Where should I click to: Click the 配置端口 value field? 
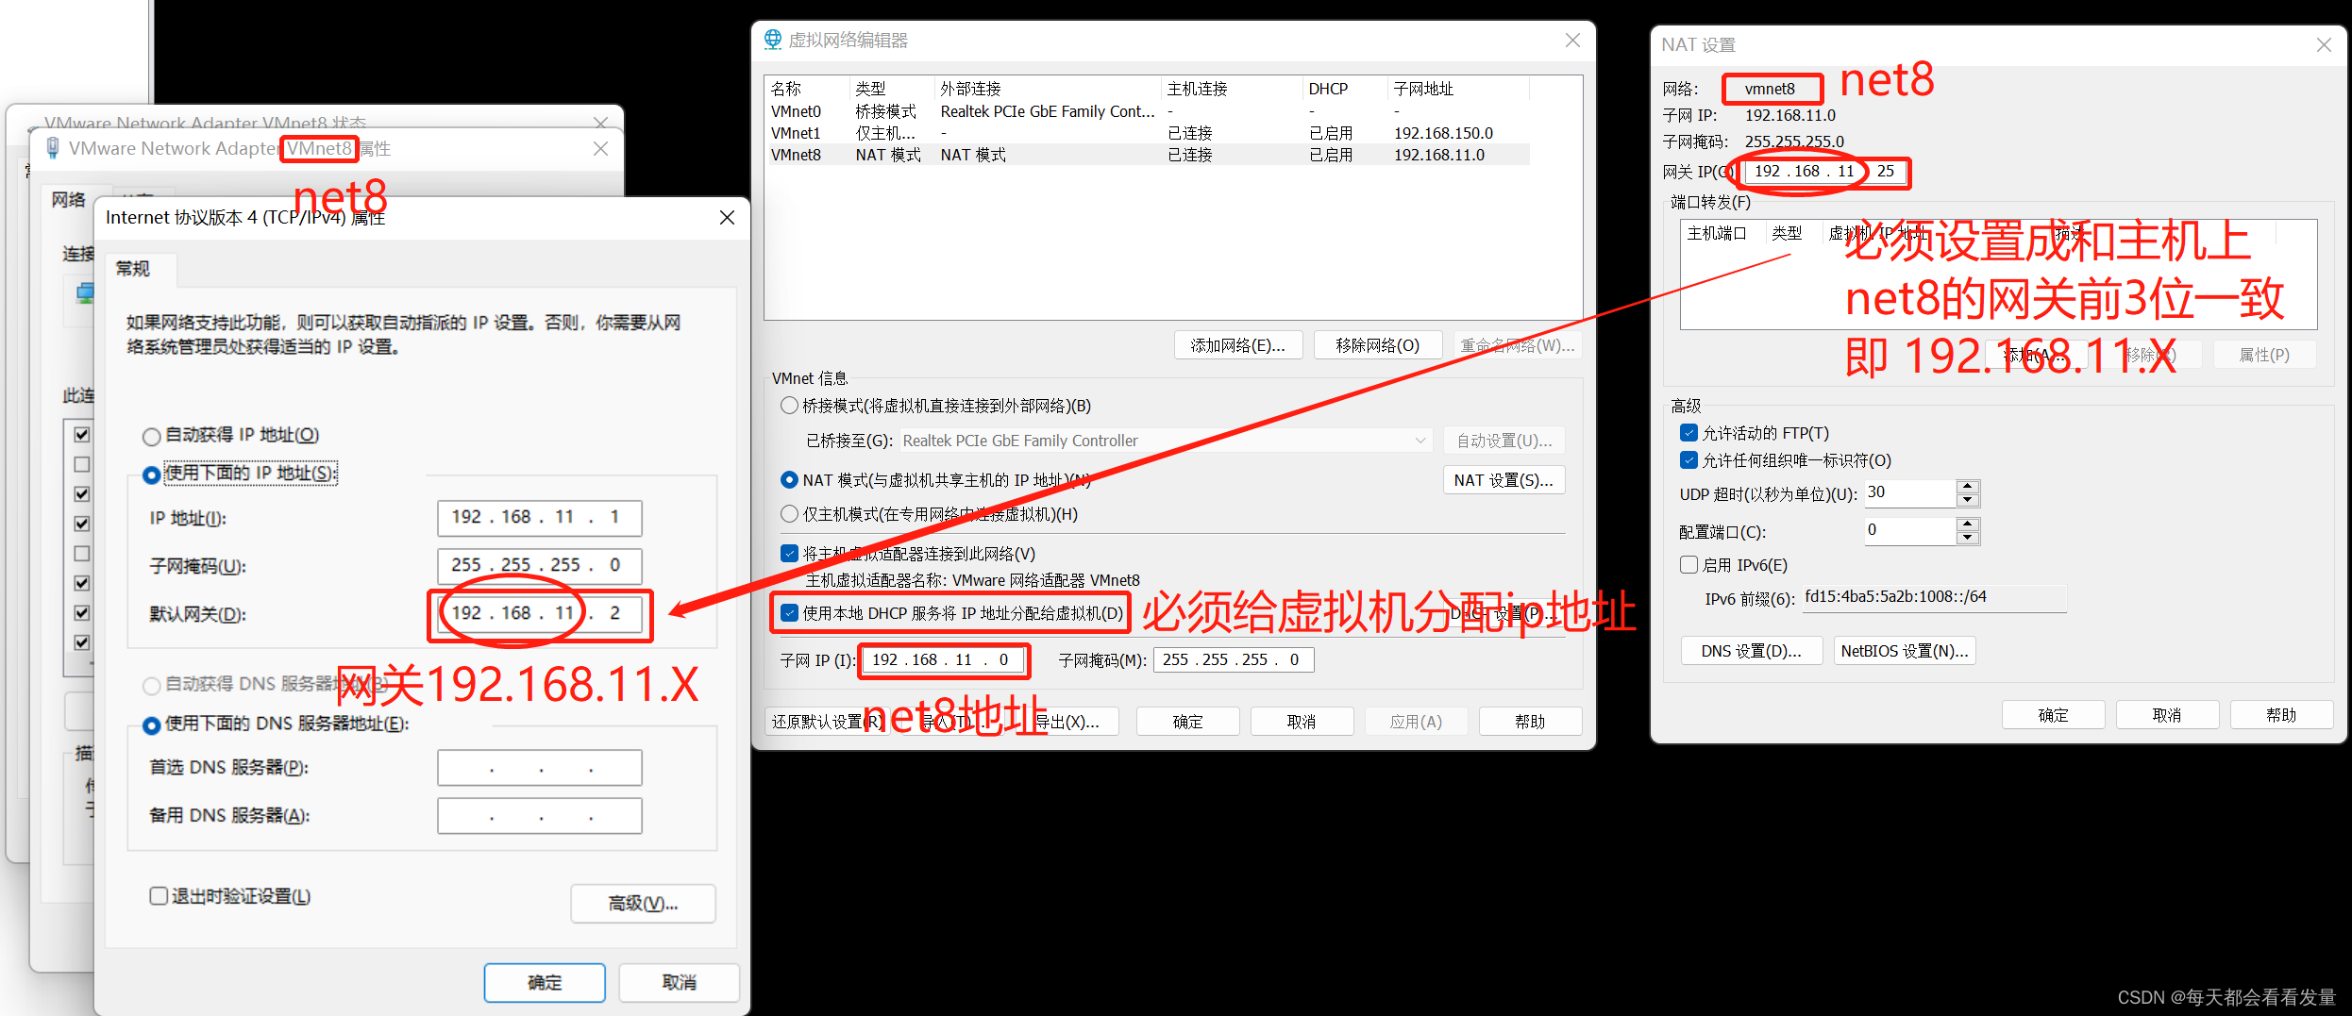click(1909, 531)
